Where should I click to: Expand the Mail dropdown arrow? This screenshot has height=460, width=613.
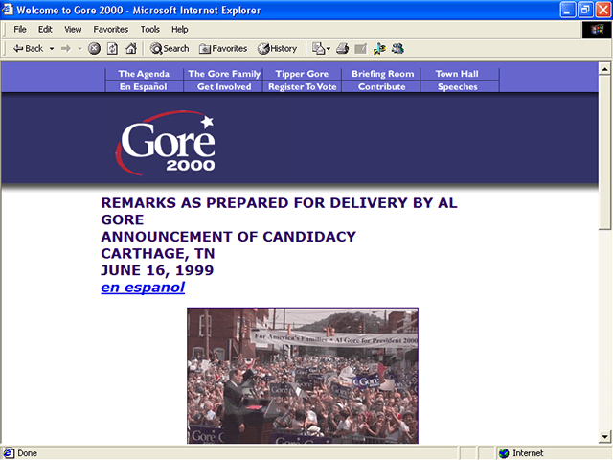point(328,49)
